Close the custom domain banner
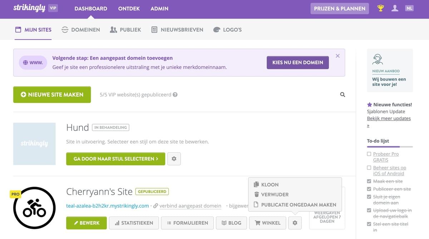The width and height of the screenshot is (429, 239). point(338,56)
